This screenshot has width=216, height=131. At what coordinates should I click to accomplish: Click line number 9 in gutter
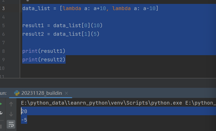[x=3, y=60]
